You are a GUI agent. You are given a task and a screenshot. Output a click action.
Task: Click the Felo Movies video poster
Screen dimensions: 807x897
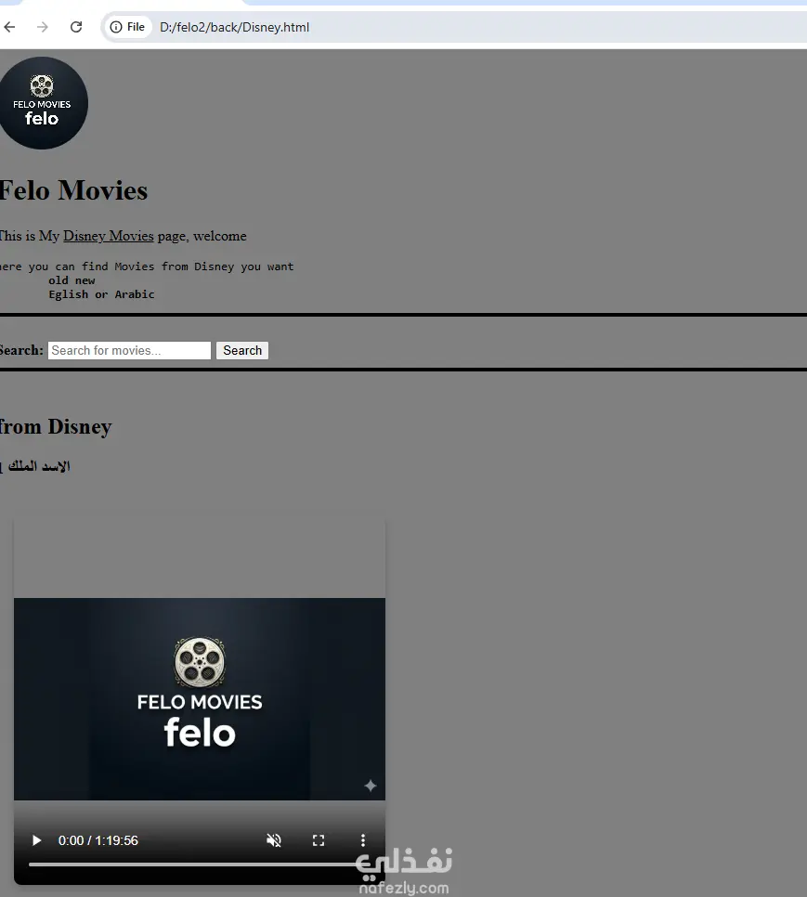tap(200, 699)
